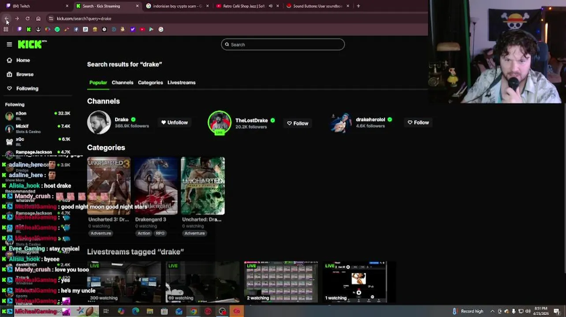This screenshot has width=566, height=317.
Task: Follow the drakeherolol channel
Action: (418, 122)
